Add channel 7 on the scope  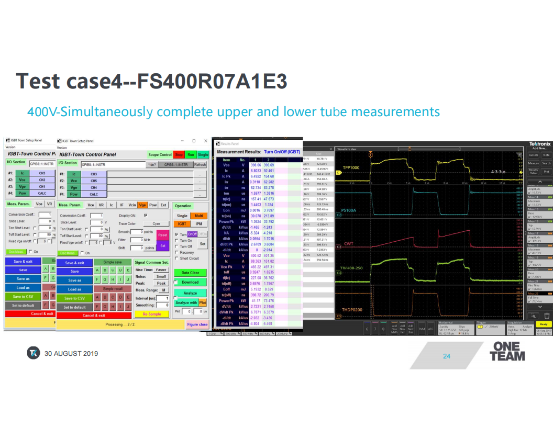[x=375, y=328]
